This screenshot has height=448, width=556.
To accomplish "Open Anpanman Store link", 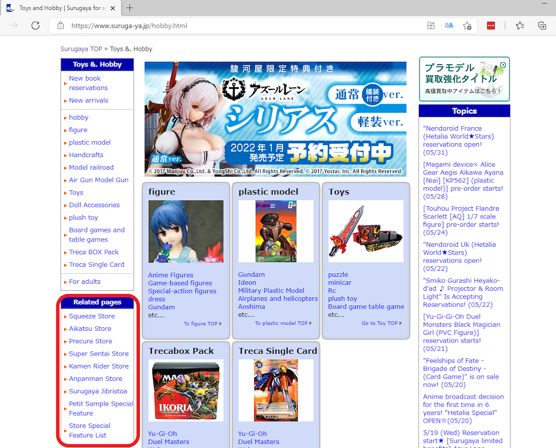I will click(95, 379).
